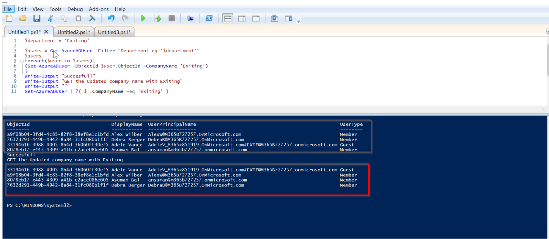This screenshot has height=239, width=549.
Task: Click the Cut scissors icon
Action: [51, 18]
